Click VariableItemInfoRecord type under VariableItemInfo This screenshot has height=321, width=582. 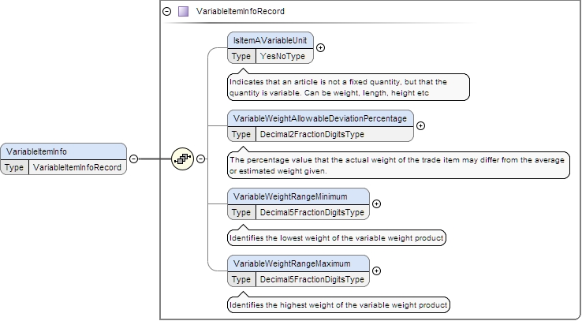click(76, 168)
